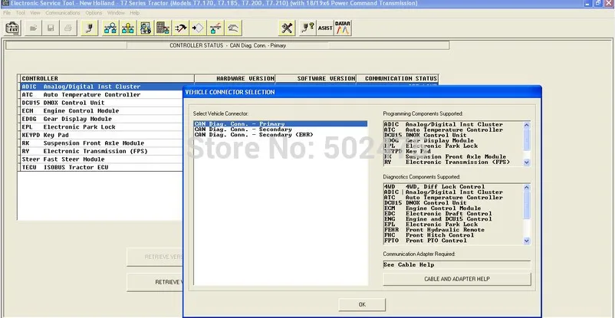Open the DATAR toolbar button

pyautogui.click(x=343, y=28)
